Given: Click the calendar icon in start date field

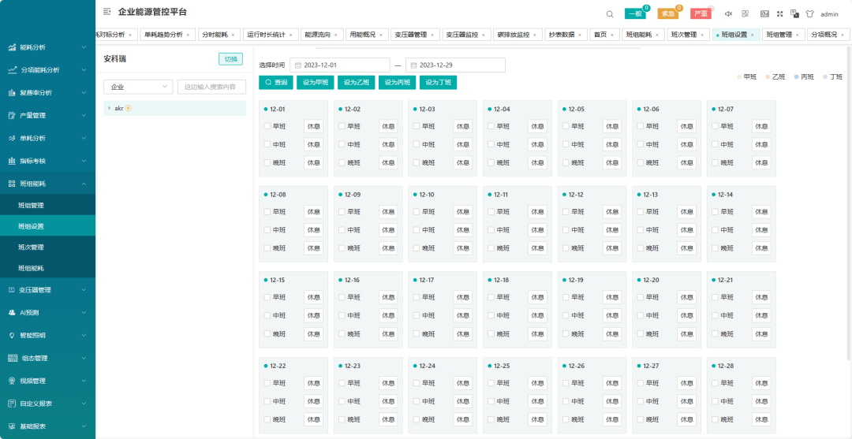Looking at the screenshot, I should (297, 65).
